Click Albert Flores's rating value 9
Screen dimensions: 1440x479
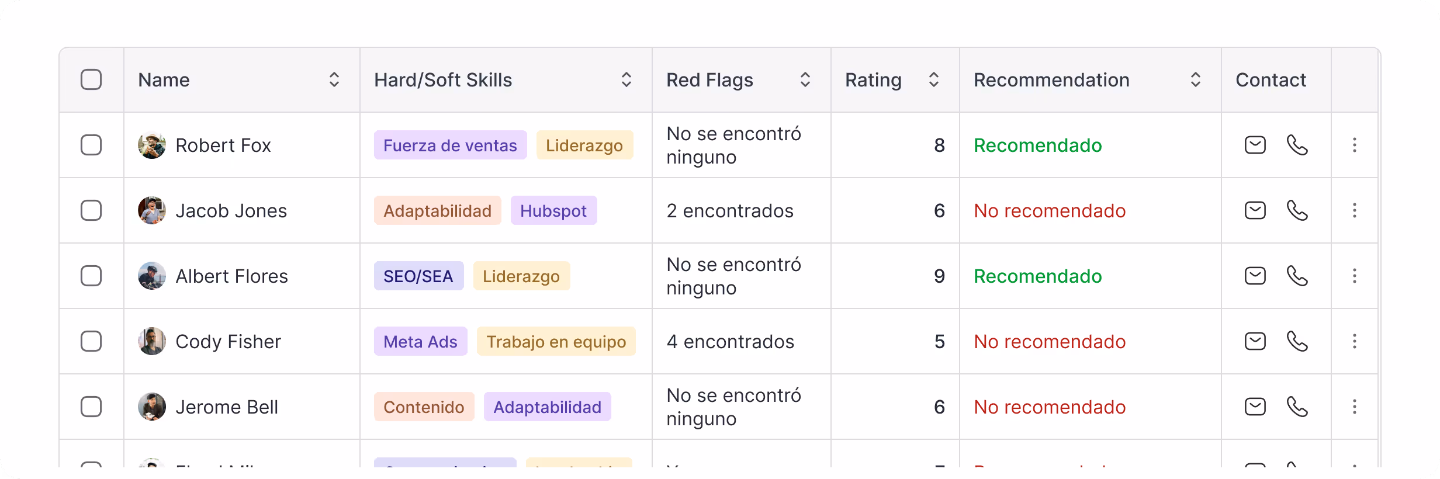click(x=939, y=276)
